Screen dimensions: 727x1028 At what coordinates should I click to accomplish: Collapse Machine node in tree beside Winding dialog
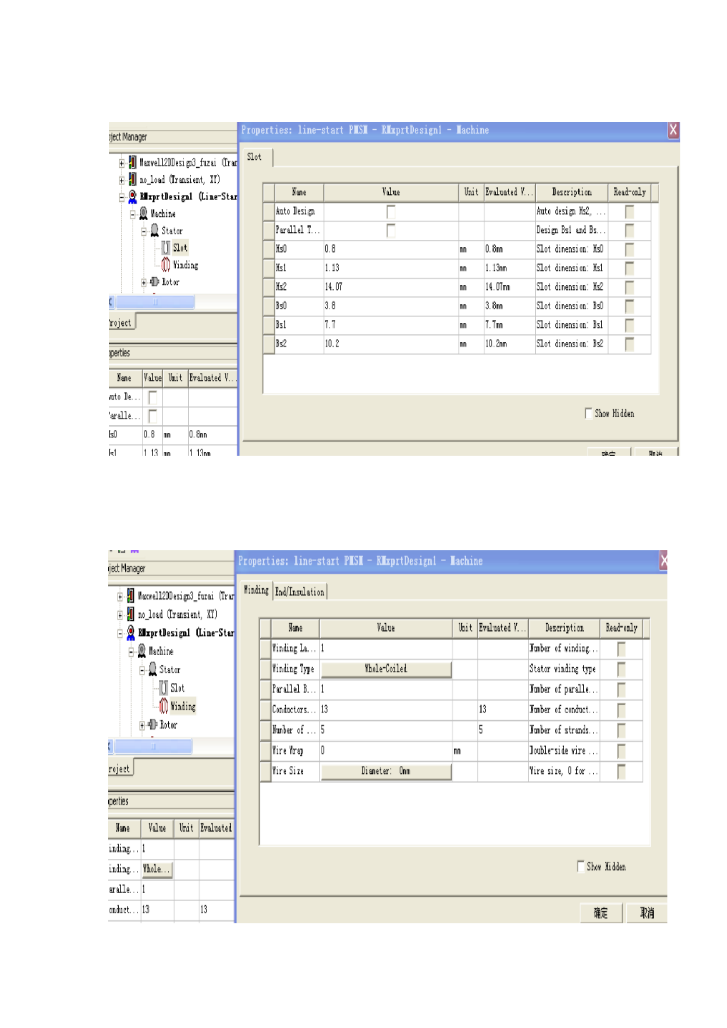click(x=131, y=652)
